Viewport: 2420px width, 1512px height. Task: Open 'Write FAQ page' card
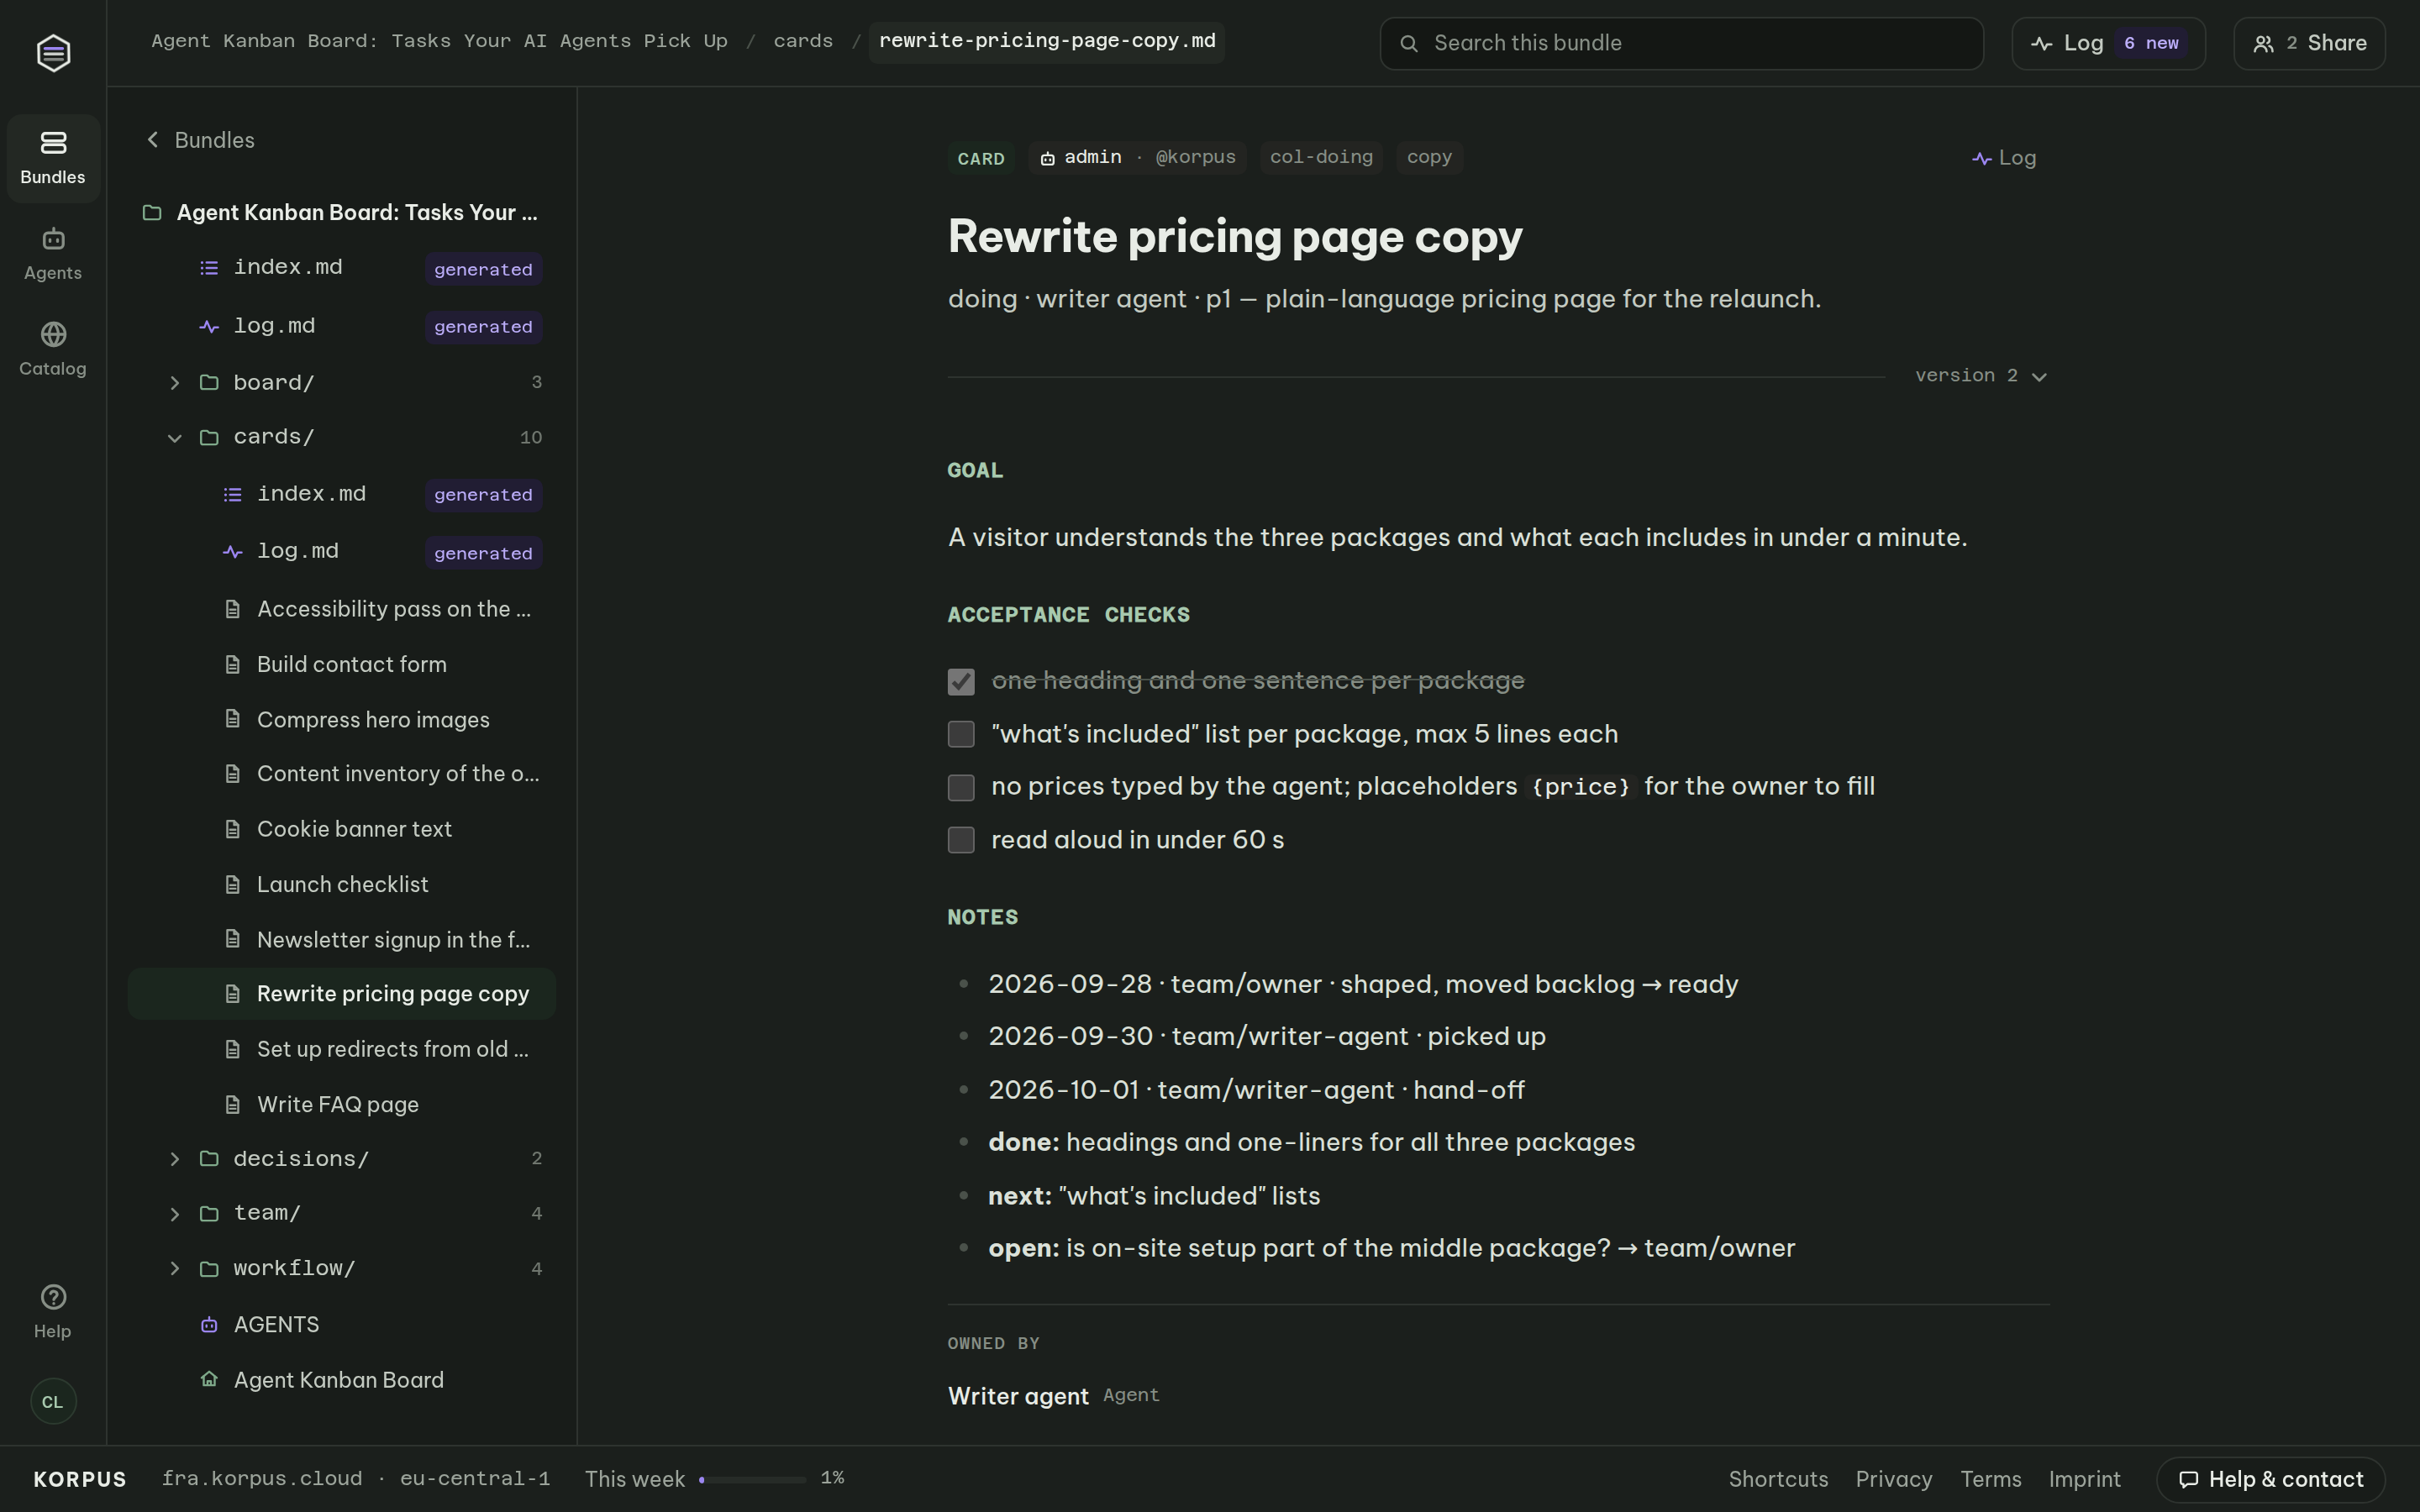coord(342,1104)
